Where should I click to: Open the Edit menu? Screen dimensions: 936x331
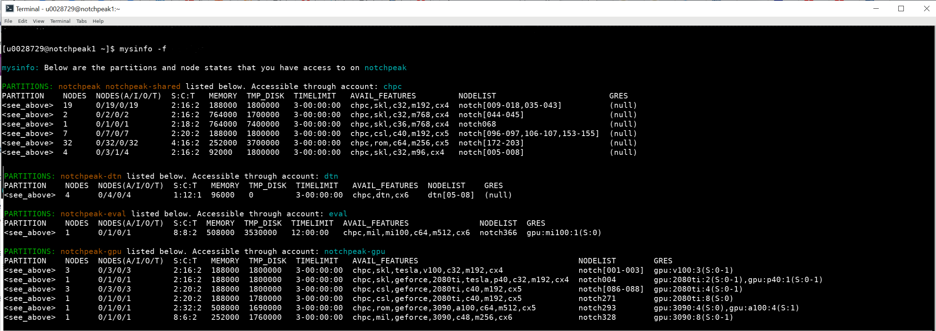coord(22,21)
